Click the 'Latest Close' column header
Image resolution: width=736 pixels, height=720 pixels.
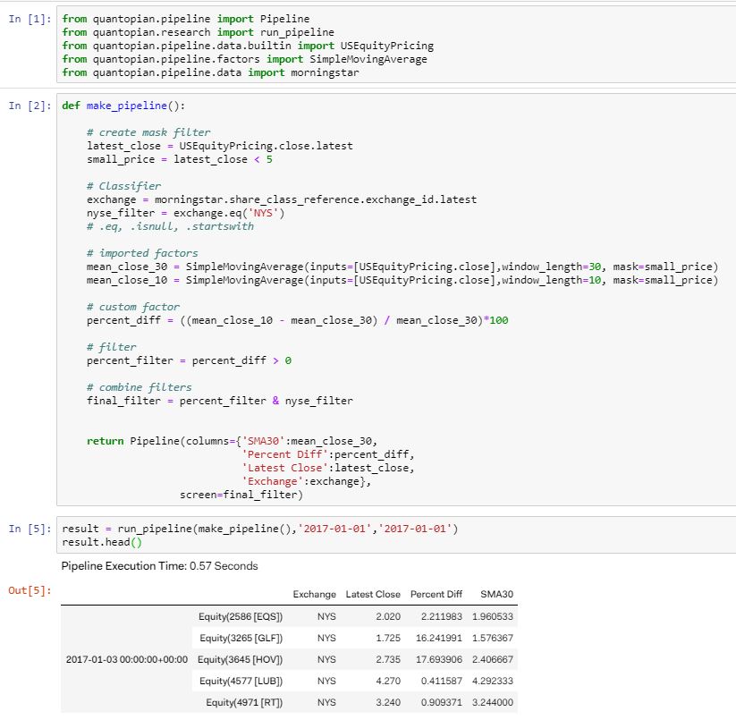373,594
